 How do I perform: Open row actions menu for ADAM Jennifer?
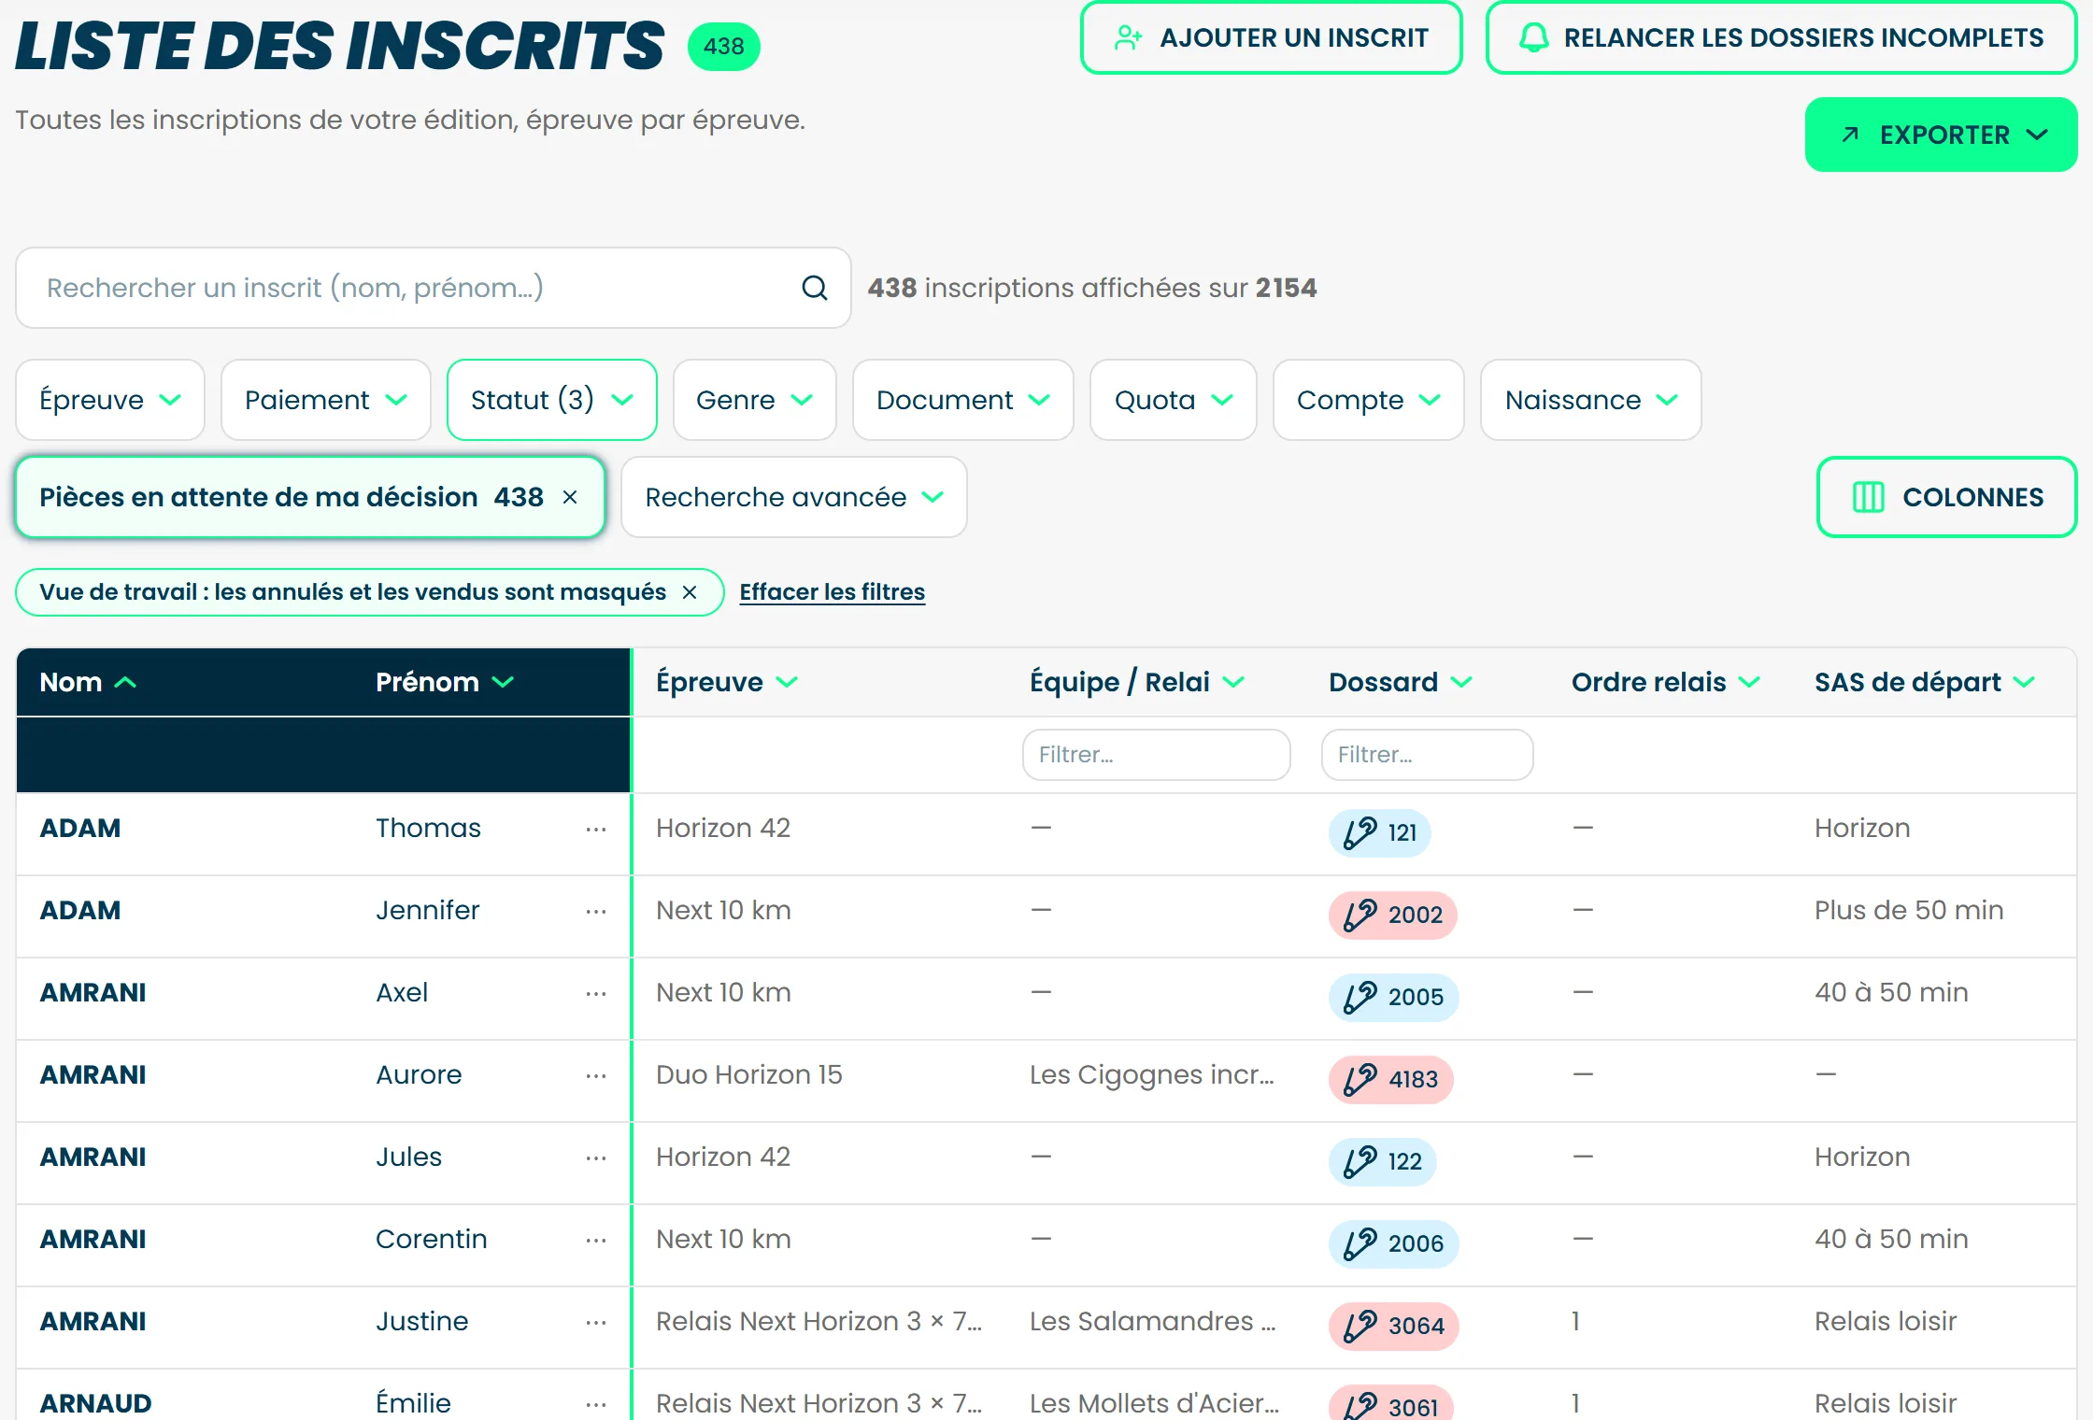[596, 911]
